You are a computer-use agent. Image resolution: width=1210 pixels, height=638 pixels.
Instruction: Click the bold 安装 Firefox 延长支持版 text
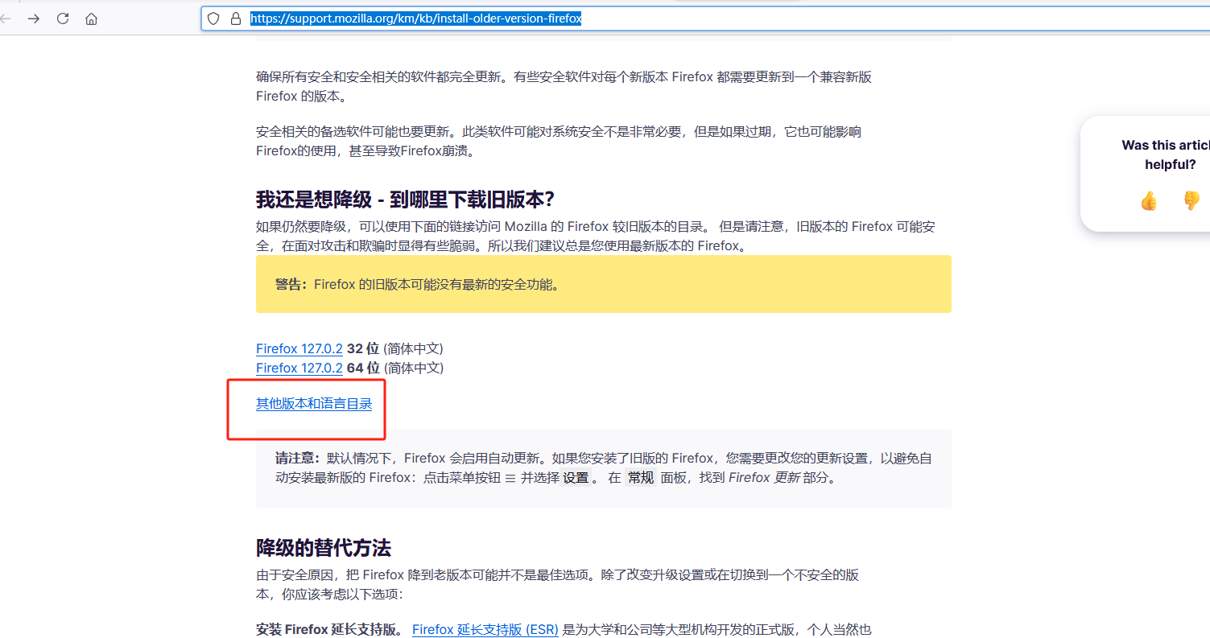[328, 629]
